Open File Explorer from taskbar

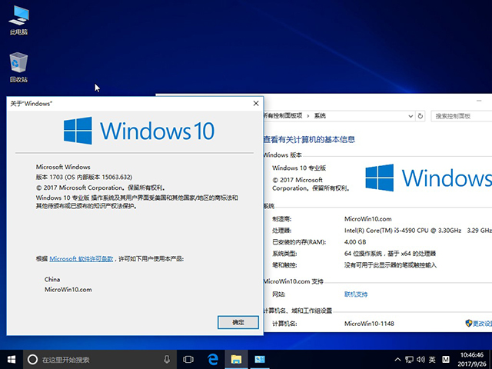click(x=237, y=359)
